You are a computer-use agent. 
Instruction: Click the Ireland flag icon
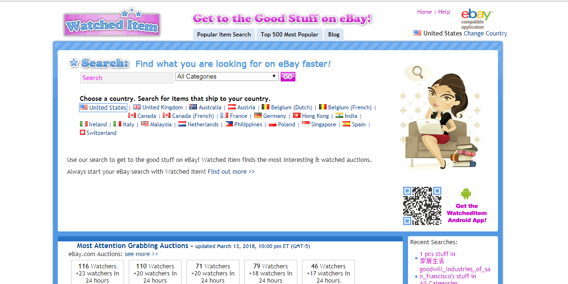pos(84,124)
